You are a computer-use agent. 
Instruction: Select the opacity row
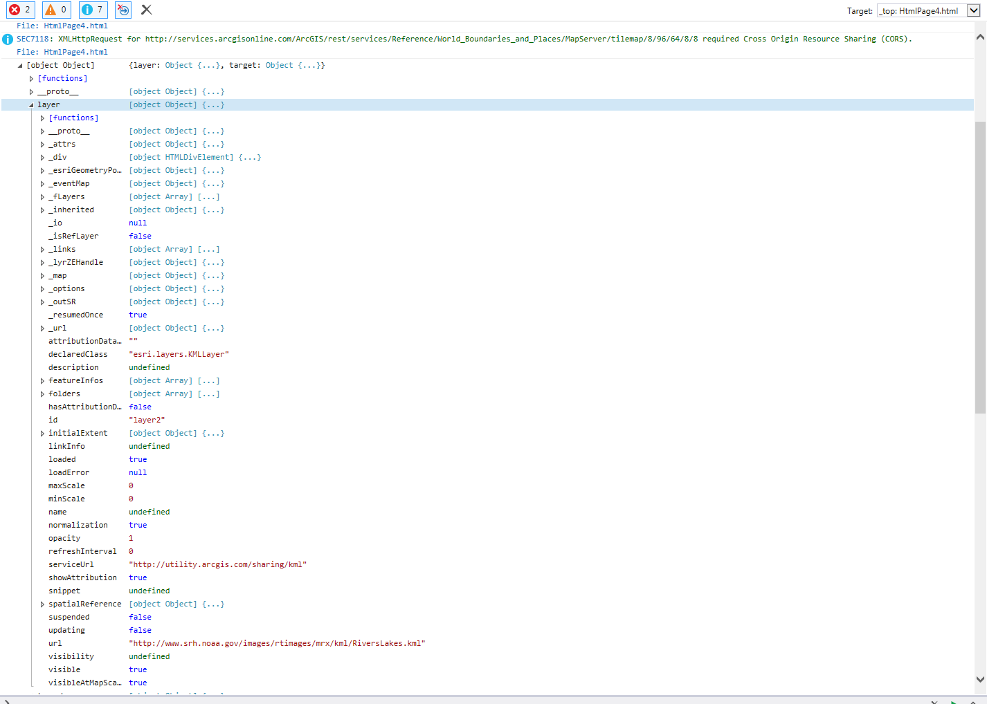[487, 538]
